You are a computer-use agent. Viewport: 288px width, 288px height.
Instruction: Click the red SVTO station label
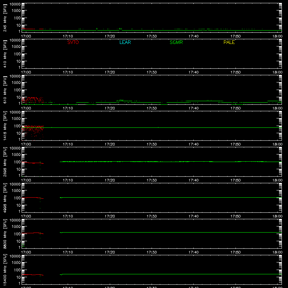coord(73,42)
